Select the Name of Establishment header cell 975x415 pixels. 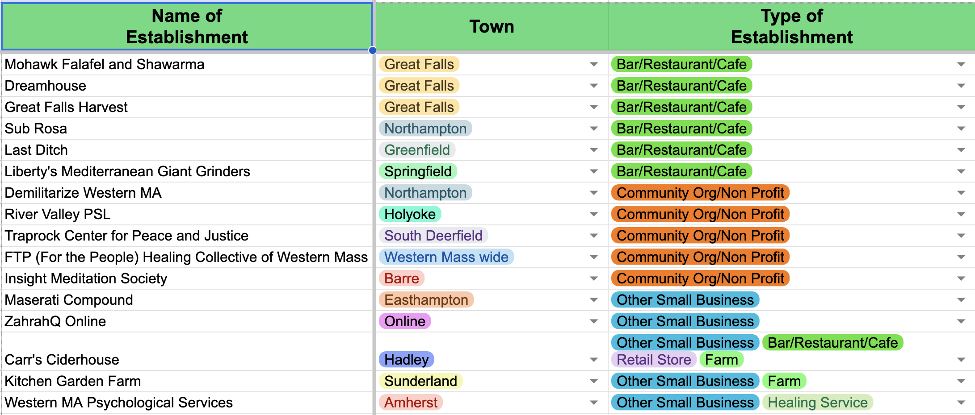[x=187, y=27]
